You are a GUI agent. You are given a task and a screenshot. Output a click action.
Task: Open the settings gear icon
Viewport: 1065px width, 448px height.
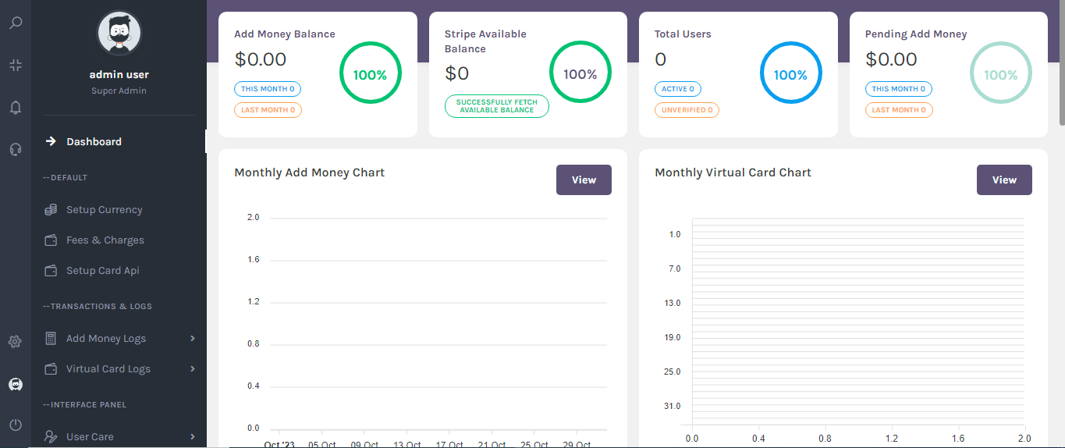point(15,342)
